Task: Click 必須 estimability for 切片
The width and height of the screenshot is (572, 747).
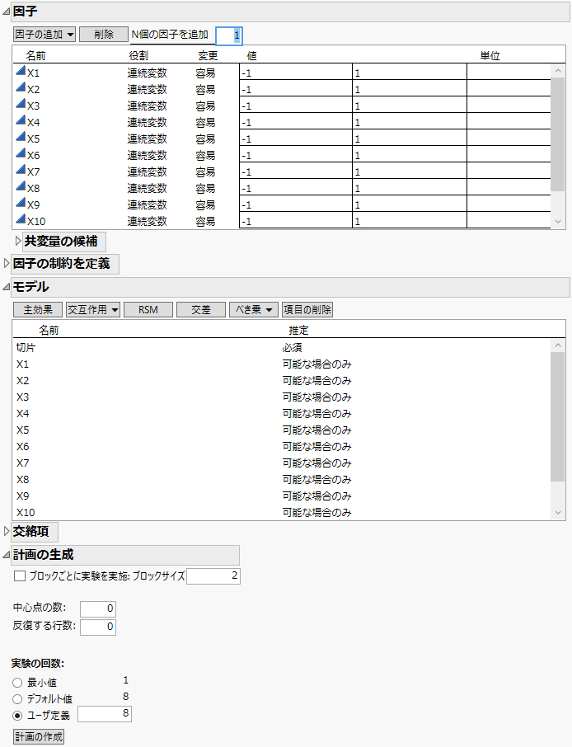Action: pyautogui.click(x=292, y=348)
